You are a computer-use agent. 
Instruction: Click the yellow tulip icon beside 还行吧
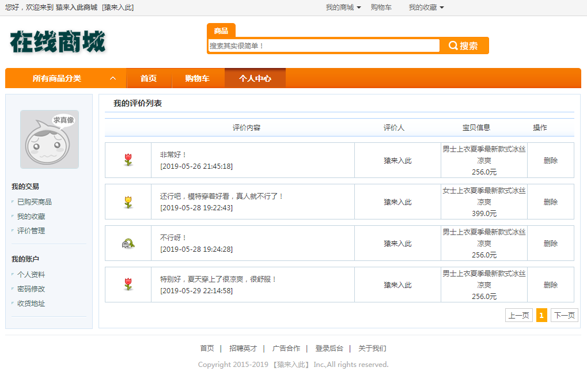[128, 202]
